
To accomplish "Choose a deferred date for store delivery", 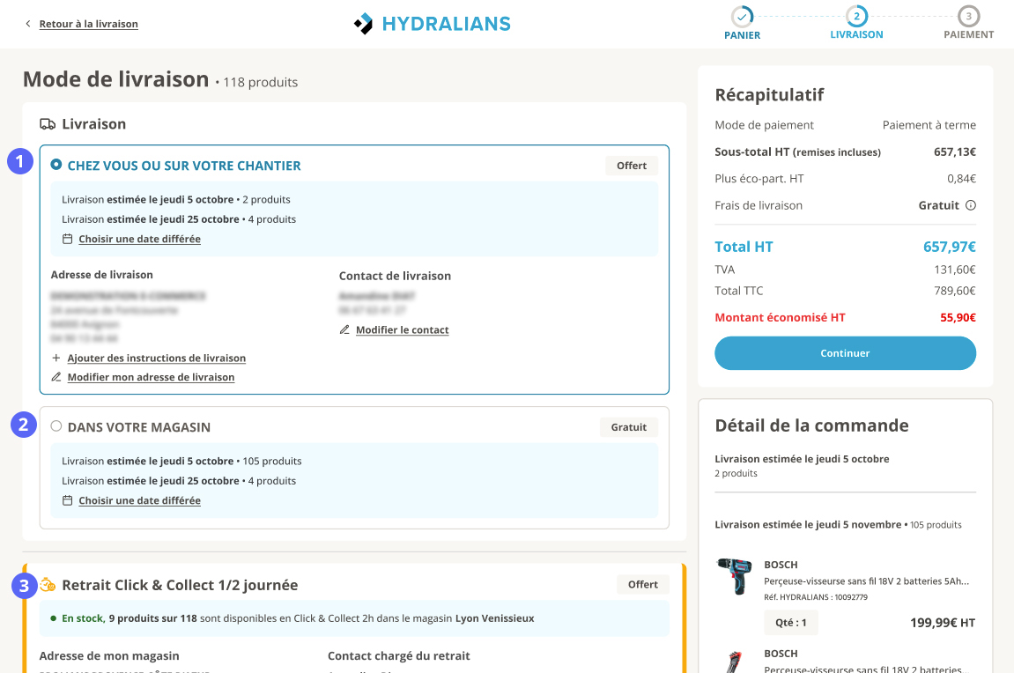I will (140, 500).
